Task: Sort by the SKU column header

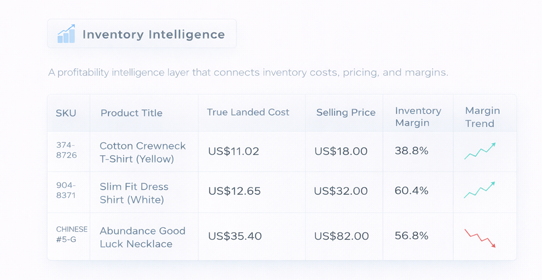Action: click(66, 113)
